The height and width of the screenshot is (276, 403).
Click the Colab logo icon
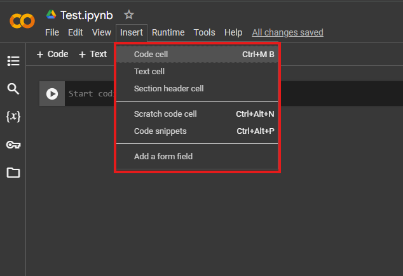[x=22, y=21]
